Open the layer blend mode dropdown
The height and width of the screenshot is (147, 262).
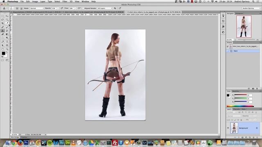234,116
